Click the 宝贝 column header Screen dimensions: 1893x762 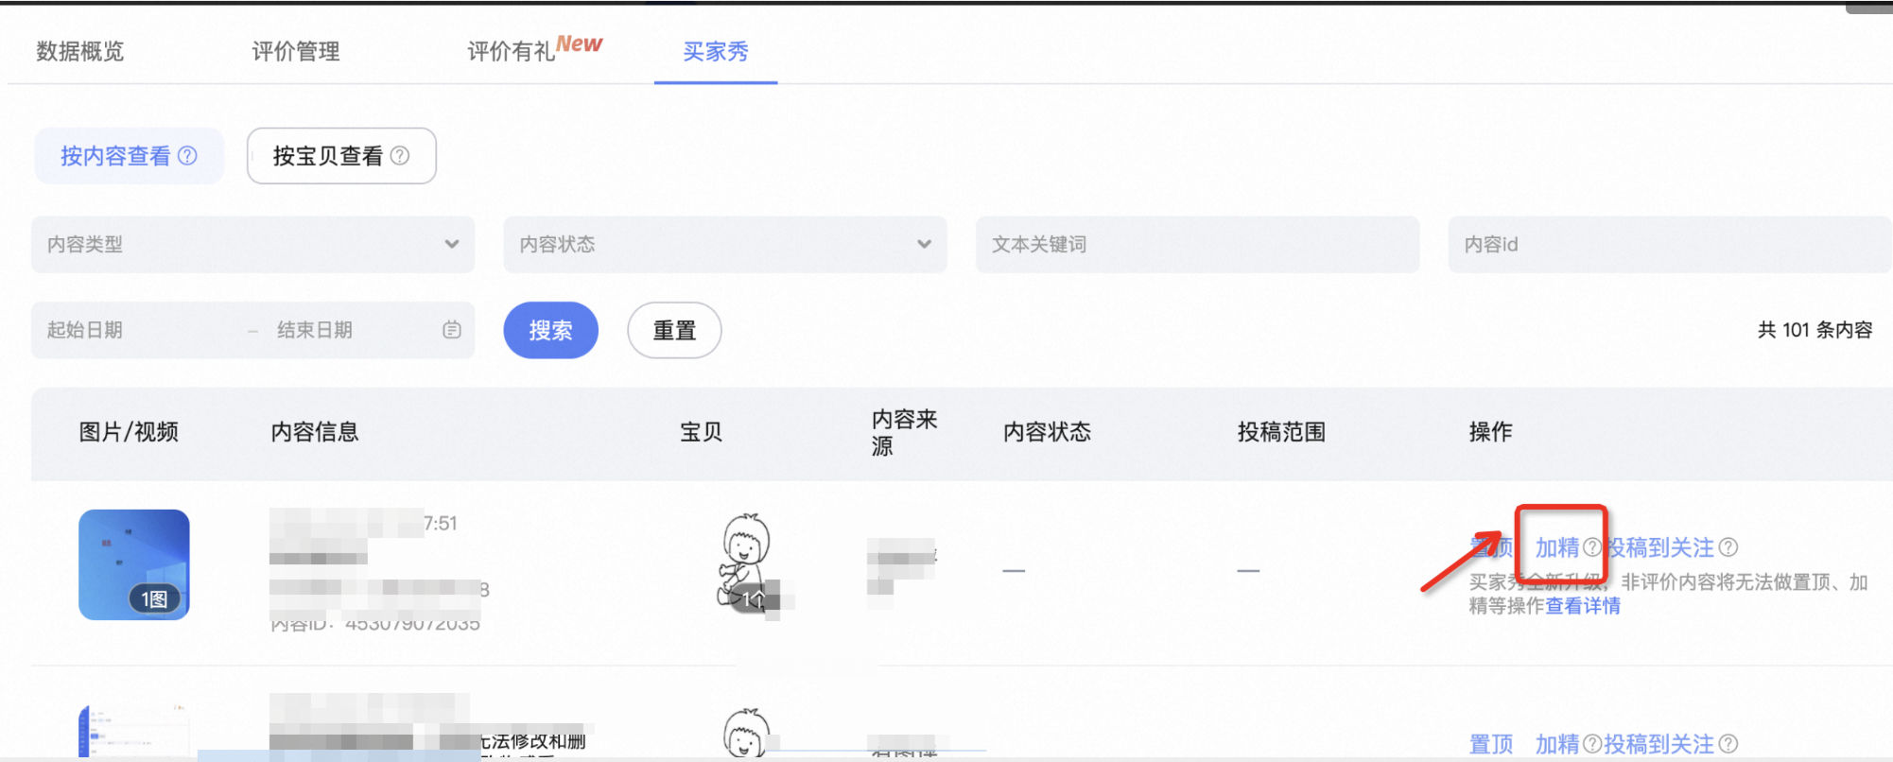pos(702,432)
